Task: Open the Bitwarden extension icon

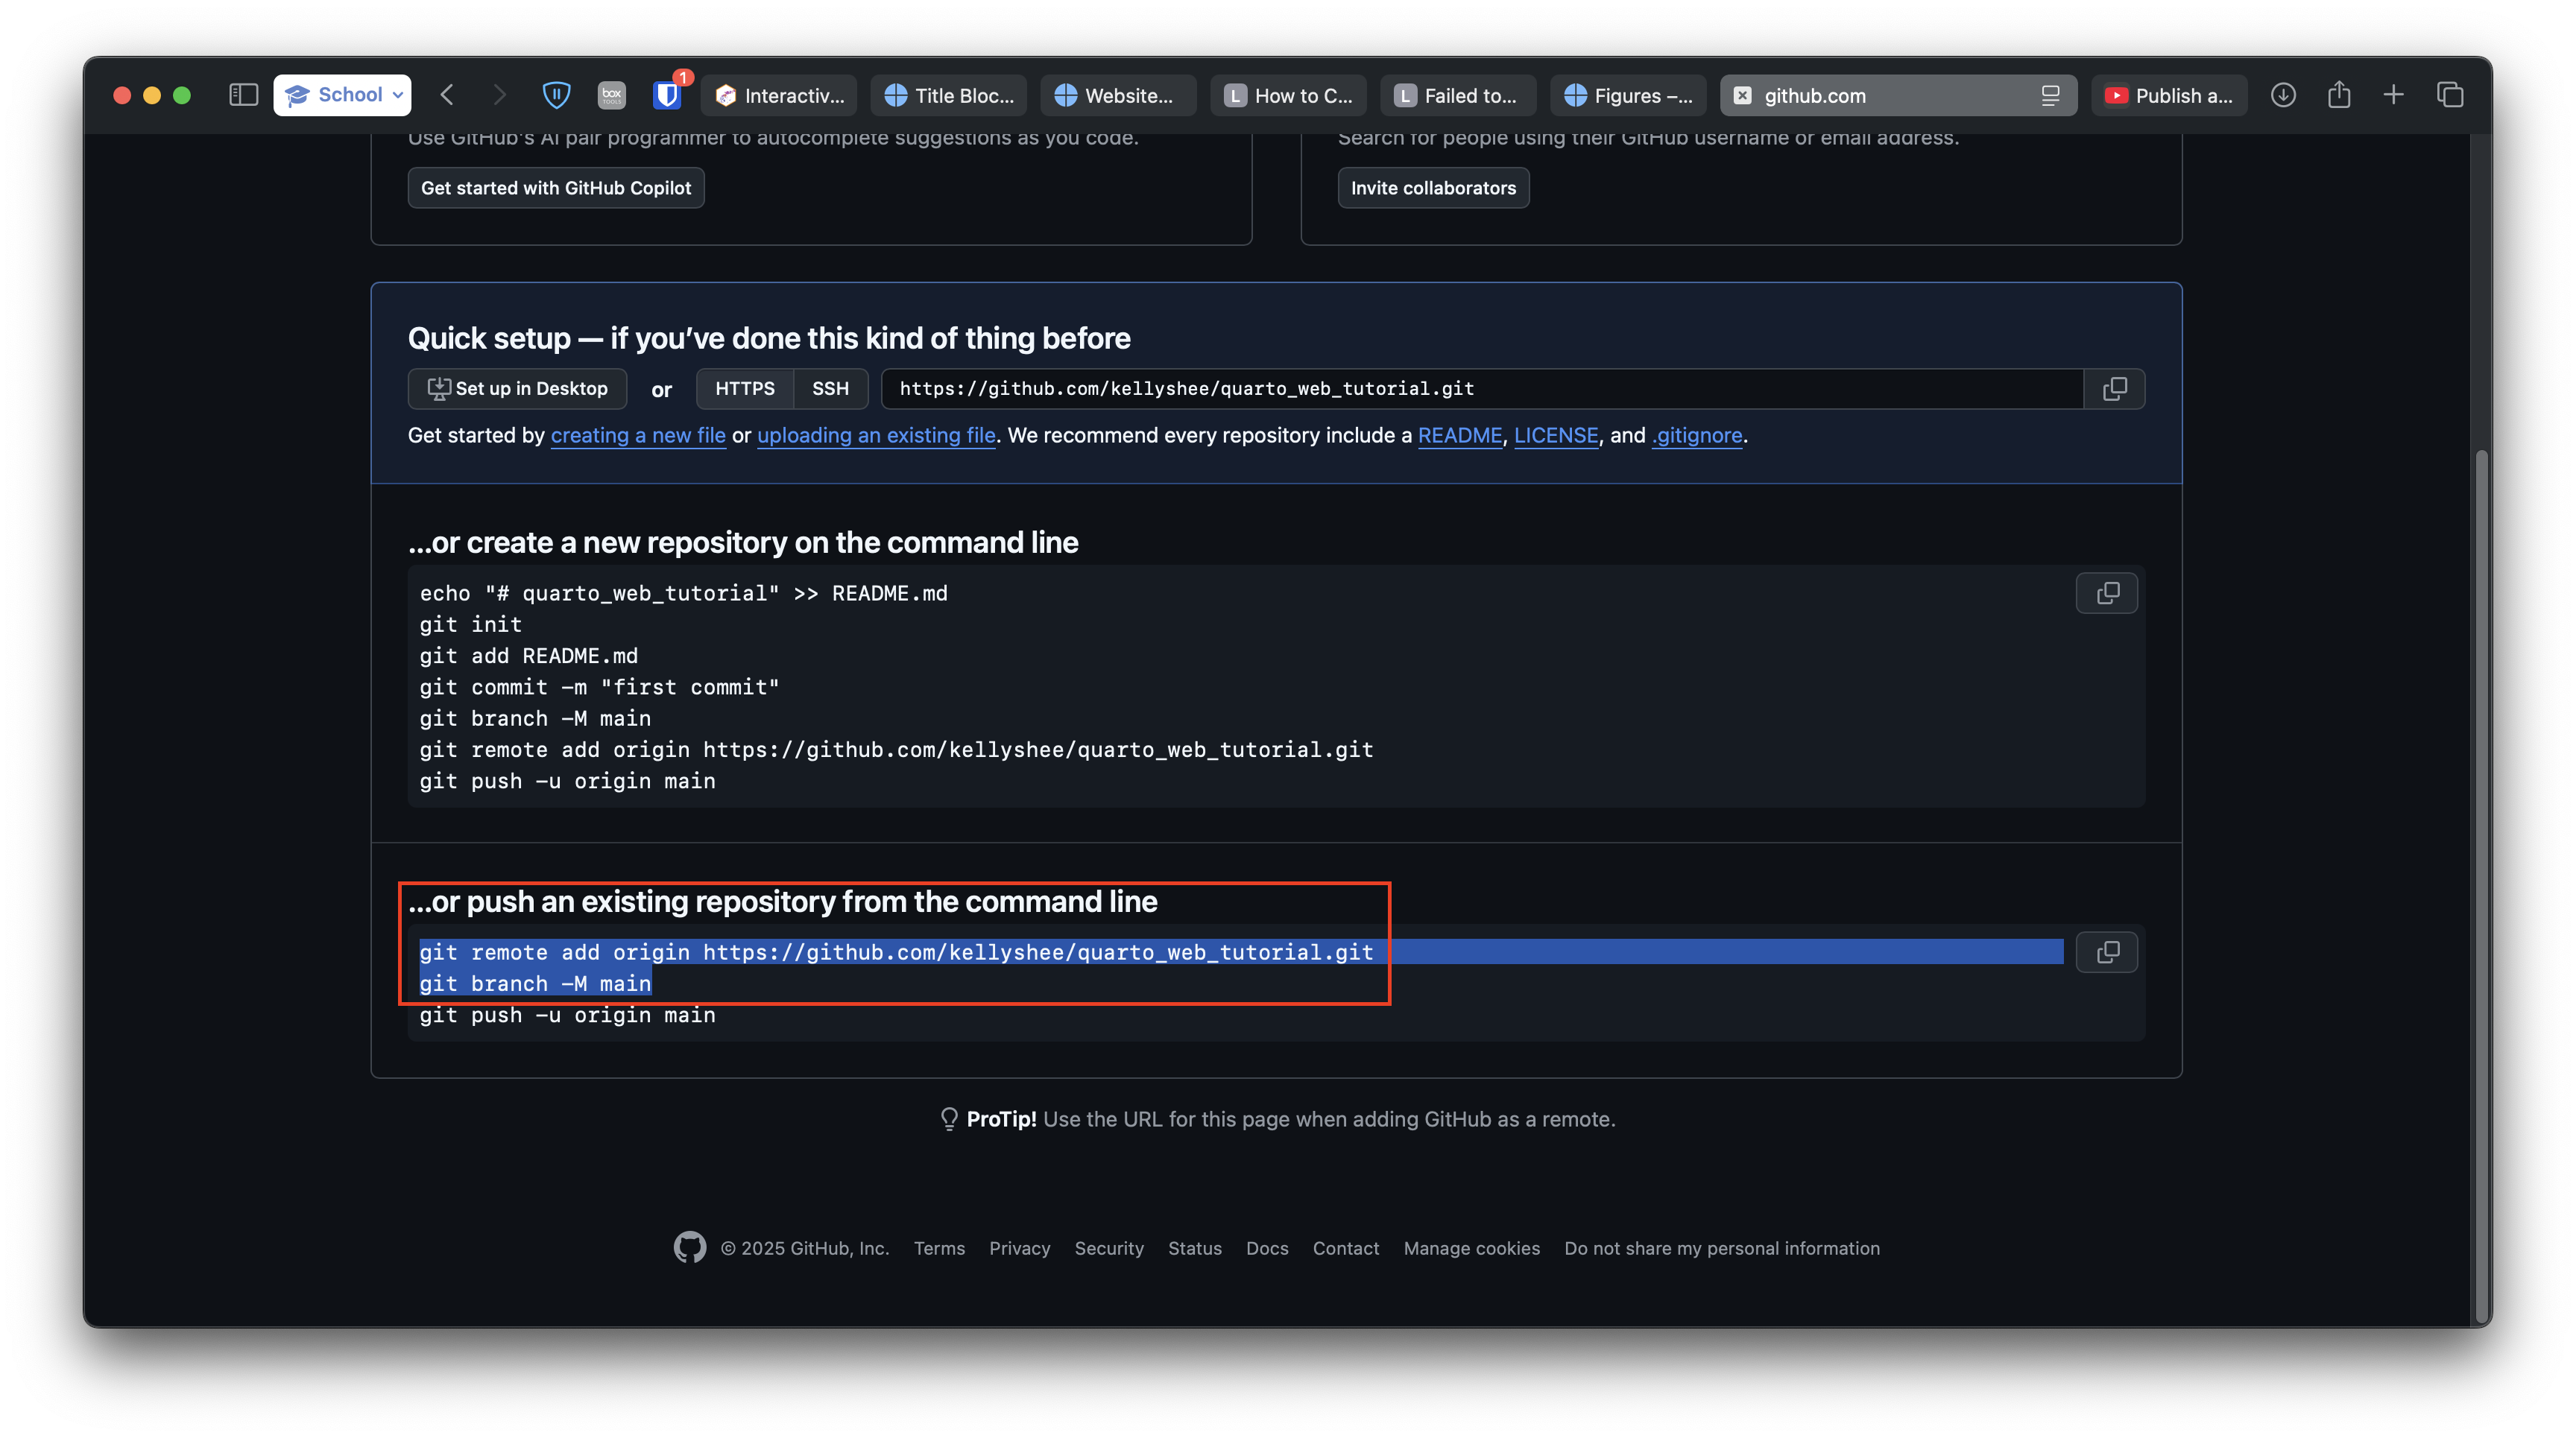Action: coord(667,95)
